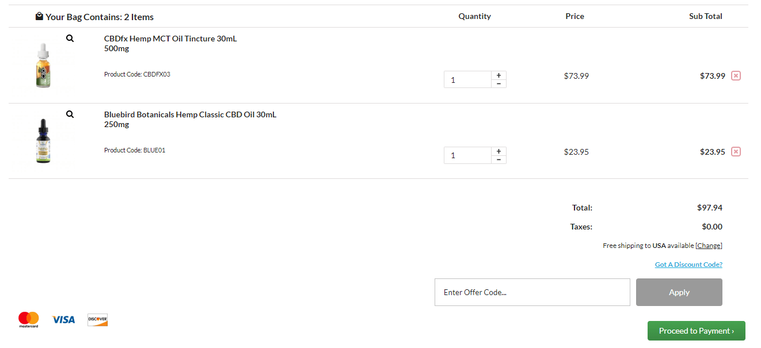Click the Discover payment logo
The height and width of the screenshot is (348, 761).
point(98,320)
